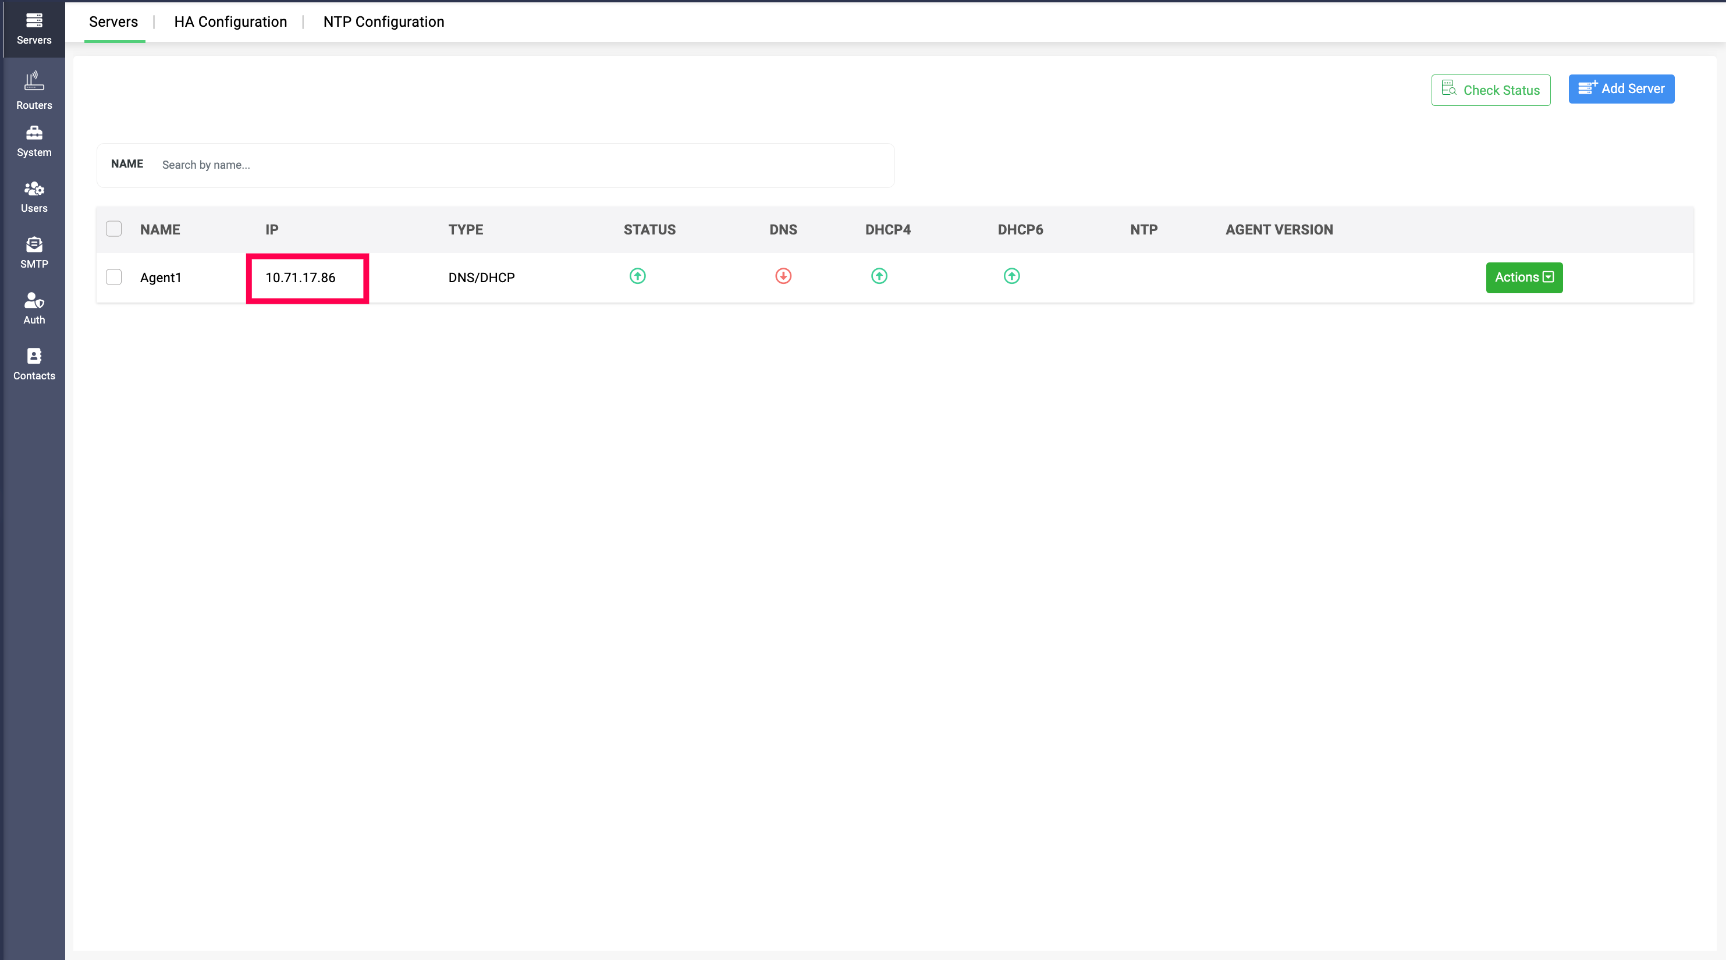Click the red DNS down status icon
Image resolution: width=1726 pixels, height=960 pixels.
(x=783, y=276)
